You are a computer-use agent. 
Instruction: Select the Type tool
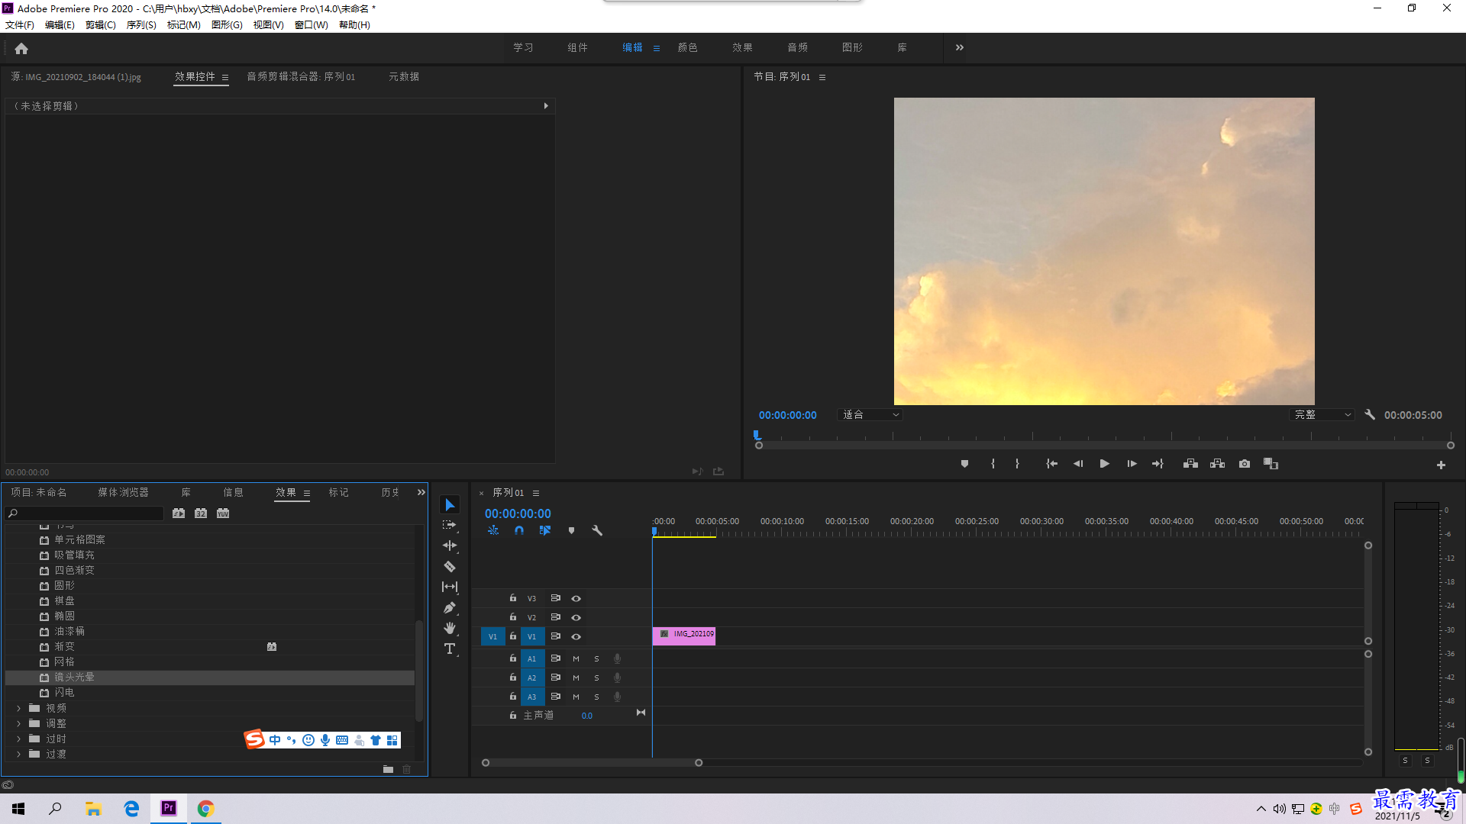coord(450,649)
